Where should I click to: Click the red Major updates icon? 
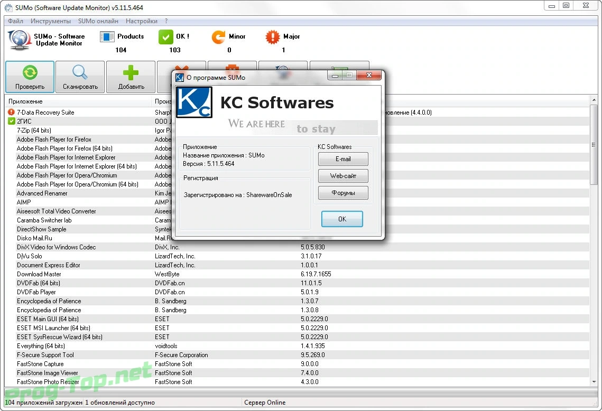click(273, 37)
